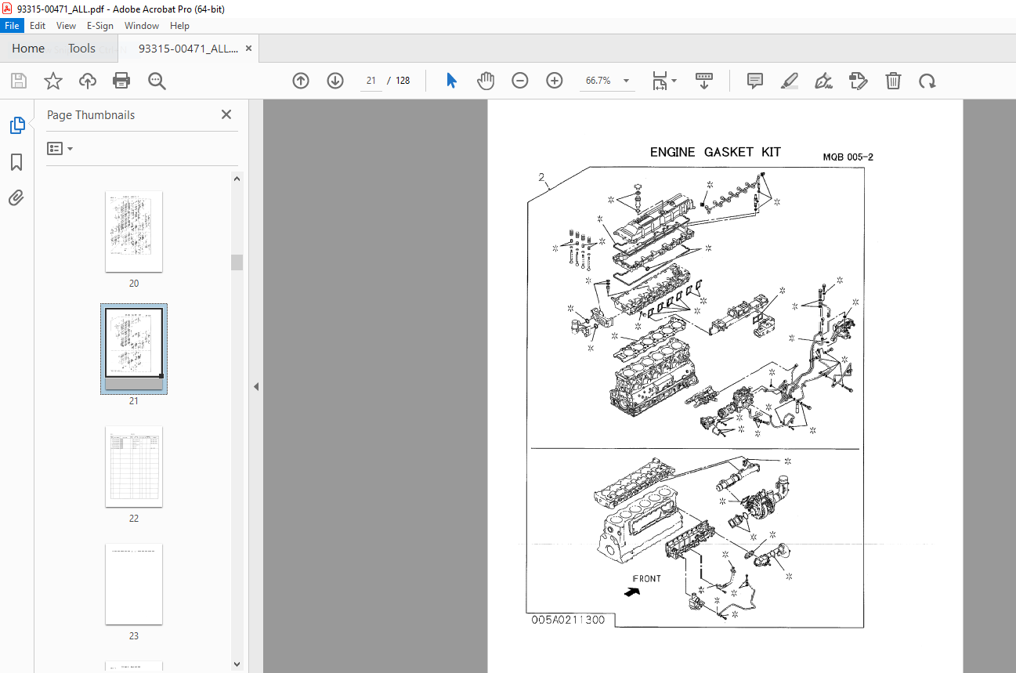Expand the fit page dropdown arrow

pyautogui.click(x=674, y=81)
